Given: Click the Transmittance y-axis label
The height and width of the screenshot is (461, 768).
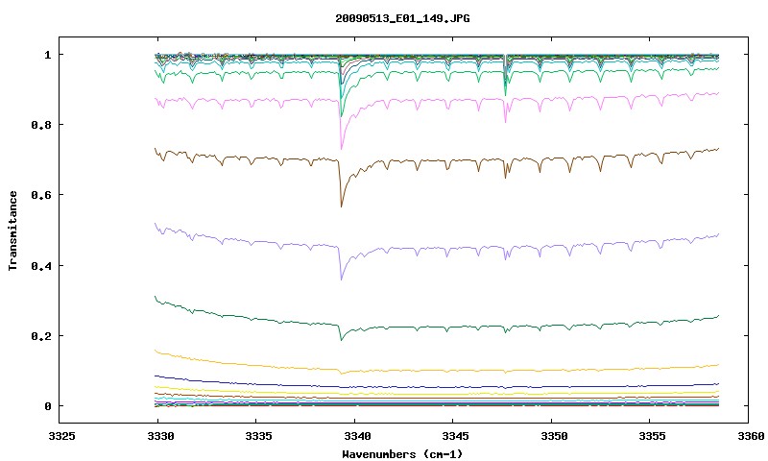Looking at the screenshot, I should (13, 230).
